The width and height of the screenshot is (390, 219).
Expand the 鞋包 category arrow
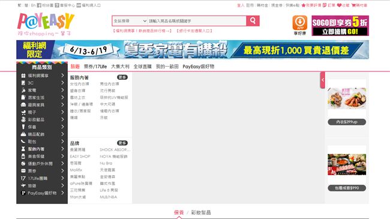pos(62,142)
